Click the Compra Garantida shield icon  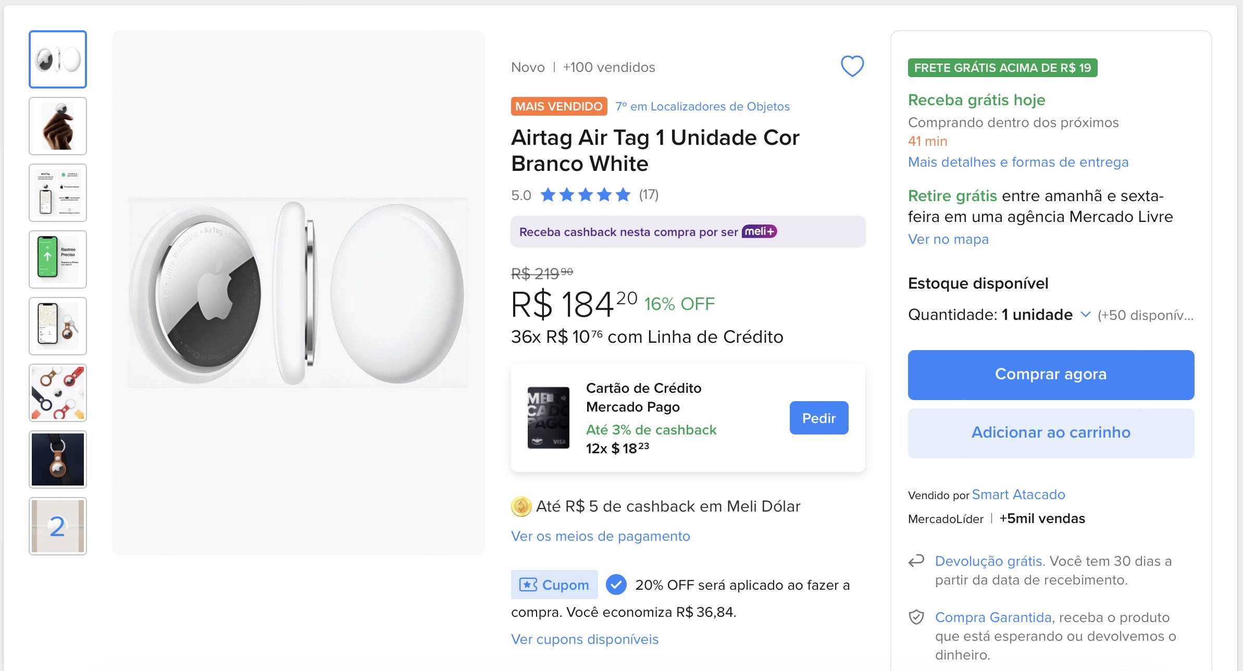[916, 617]
